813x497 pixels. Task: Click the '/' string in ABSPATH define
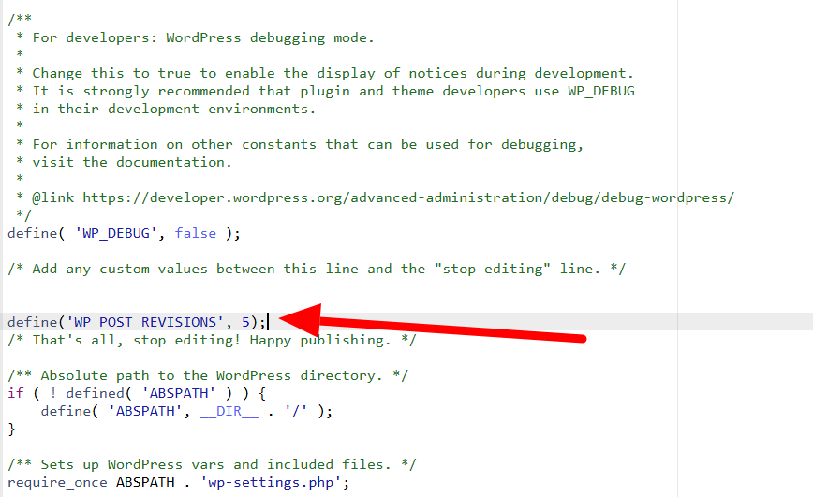pos(296,411)
